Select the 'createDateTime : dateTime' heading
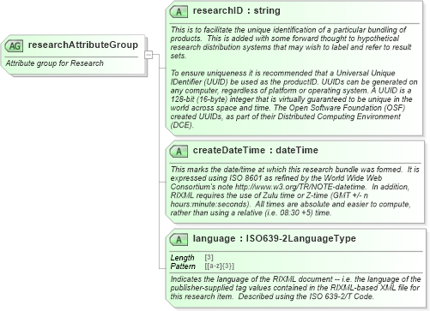The image size is (430, 311). coord(256,150)
